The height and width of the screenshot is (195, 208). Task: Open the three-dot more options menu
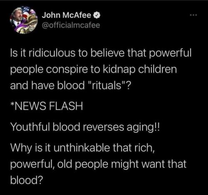pos(193,15)
